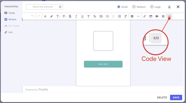The width and height of the screenshot is (186, 103).
Task: Switch to the Tooltip interactivity option
Action: click(x=10, y=13)
